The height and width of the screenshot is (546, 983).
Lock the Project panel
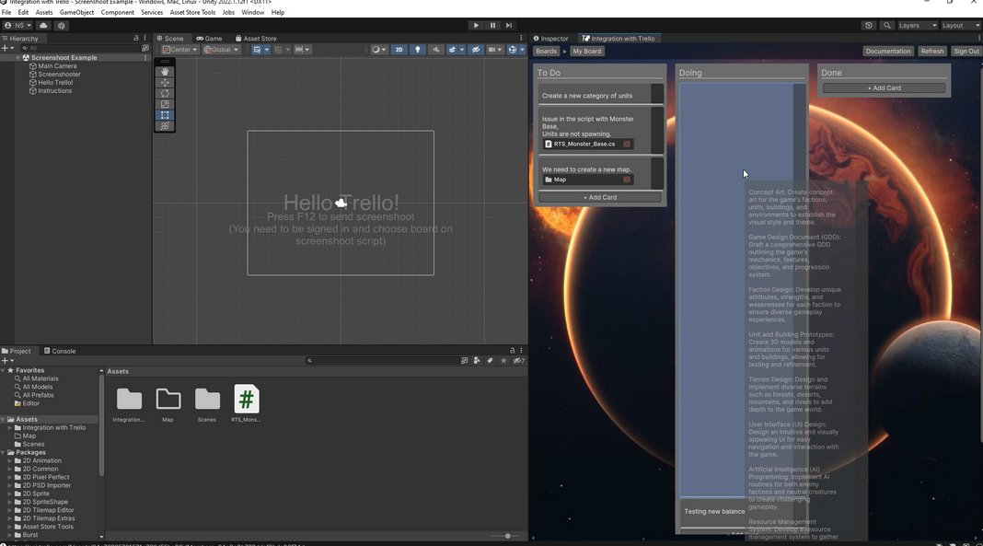click(x=512, y=351)
